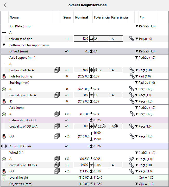Edit reference A box for thickness of side
169x187 pixels.
pos(116,39)
